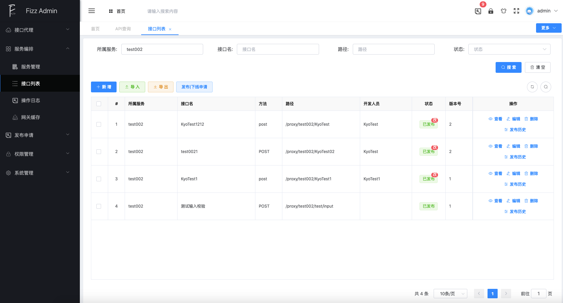Open the 状态 filter dropdown

coord(509,49)
